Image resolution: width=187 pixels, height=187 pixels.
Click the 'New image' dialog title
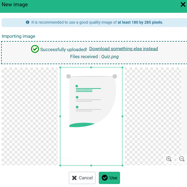15,5
